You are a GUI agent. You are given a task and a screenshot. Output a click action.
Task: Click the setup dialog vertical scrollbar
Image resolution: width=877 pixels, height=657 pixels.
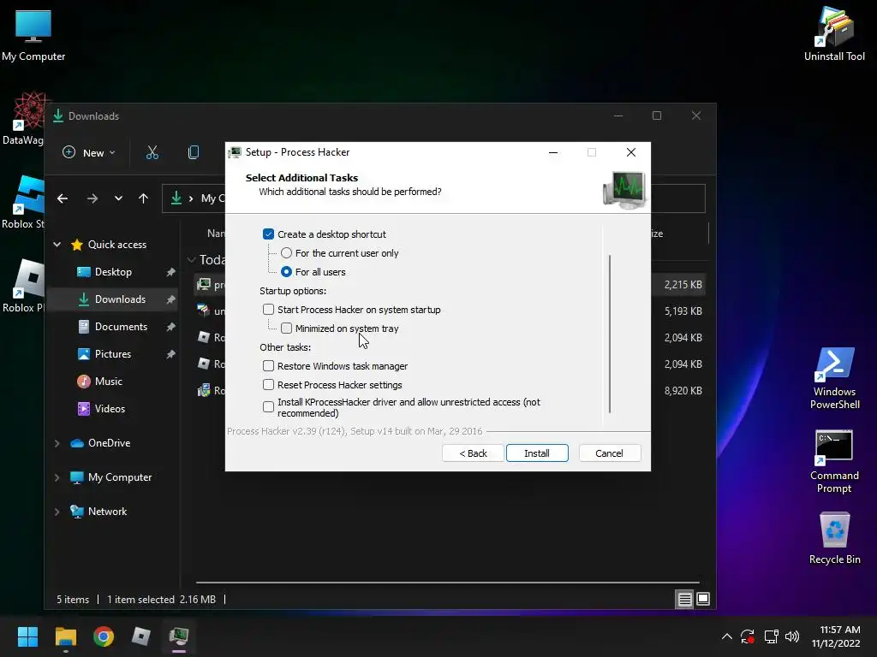tap(610, 334)
